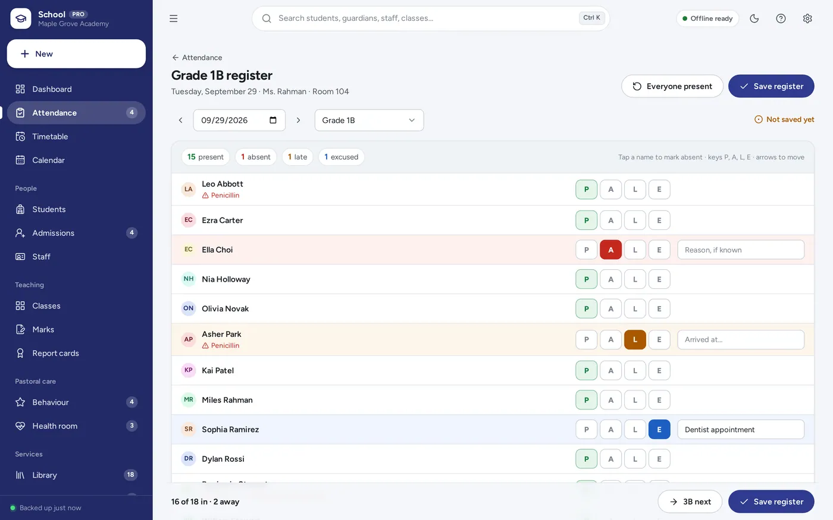833x520 pixels.
Task: Click the School graduation cap logo
Action: pos(21,18)
